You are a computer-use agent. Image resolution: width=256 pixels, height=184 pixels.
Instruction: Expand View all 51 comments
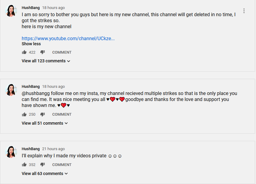(x=45, y=123)
